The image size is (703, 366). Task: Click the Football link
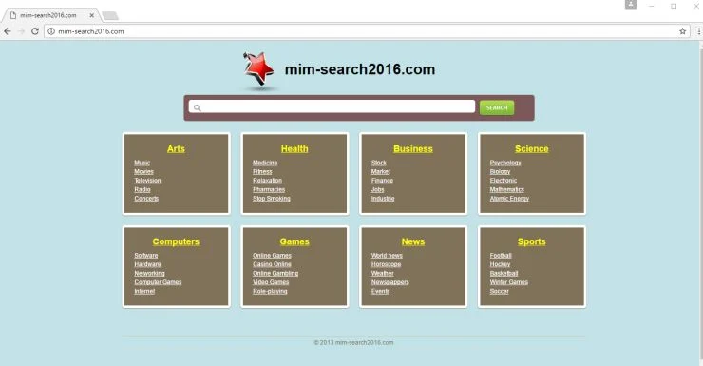[x=501, y=256]
